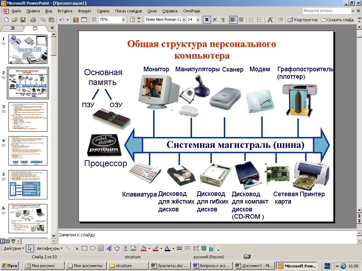Open the Действия drawing menu
This screenshot has width=362, height=271.
pyautogui.click(x=14, y=248)
